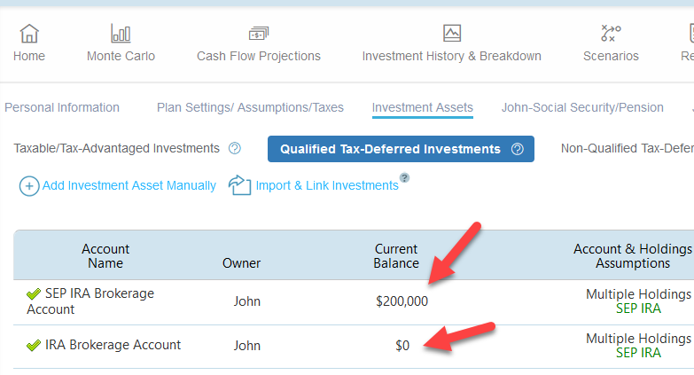
Task: Click the Import & Link share icon
Action: click(239, 185)
